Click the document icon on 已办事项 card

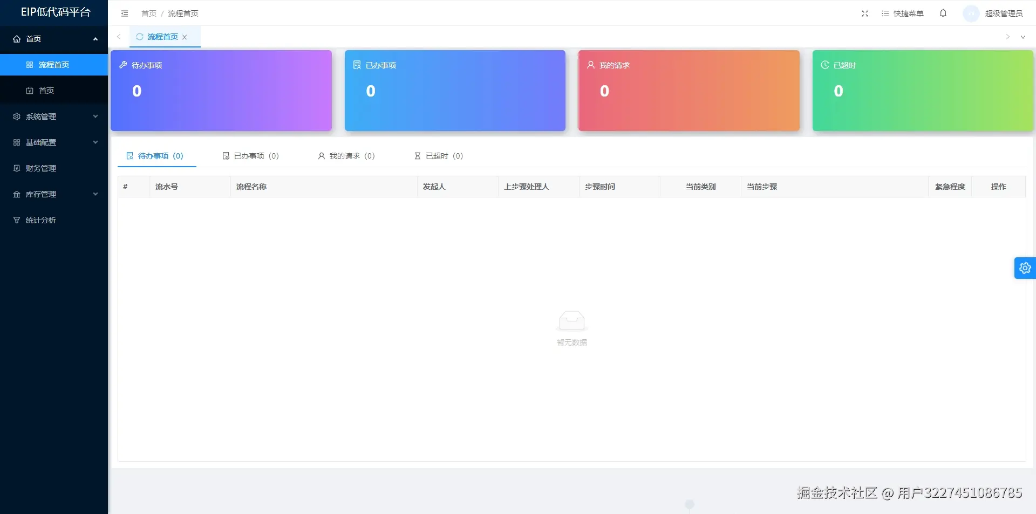coord(357,65)
